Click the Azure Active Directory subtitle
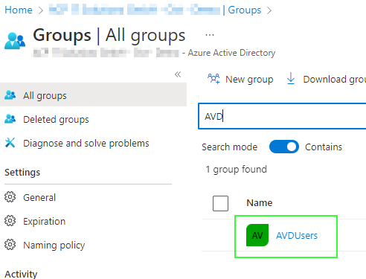 231,53
